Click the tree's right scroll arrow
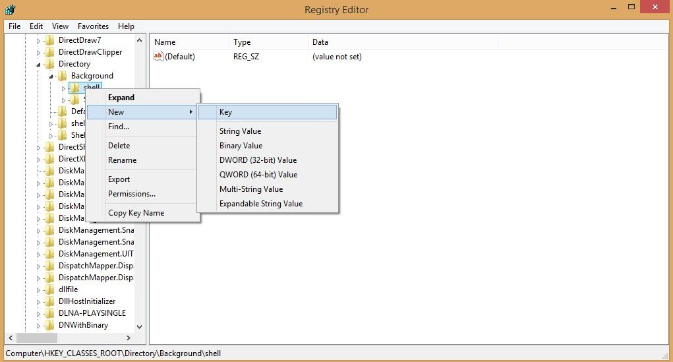 129,338
